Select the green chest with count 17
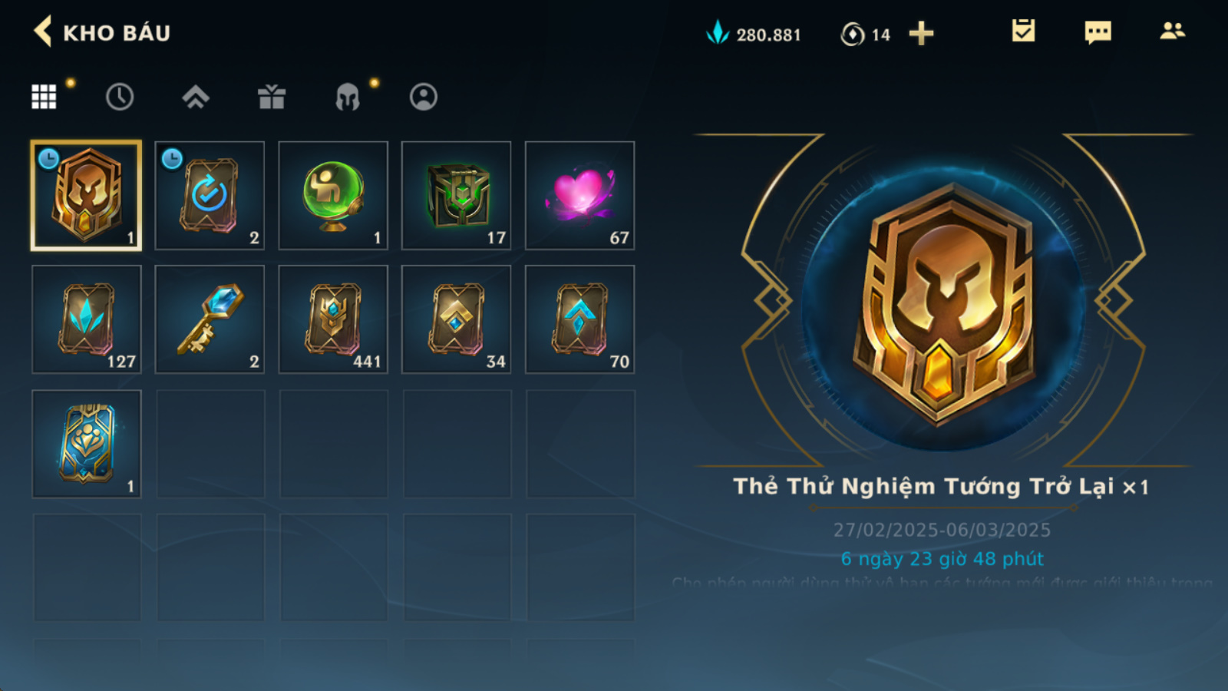This screenshot has width=1228, height=691. (x=457, y=196)
